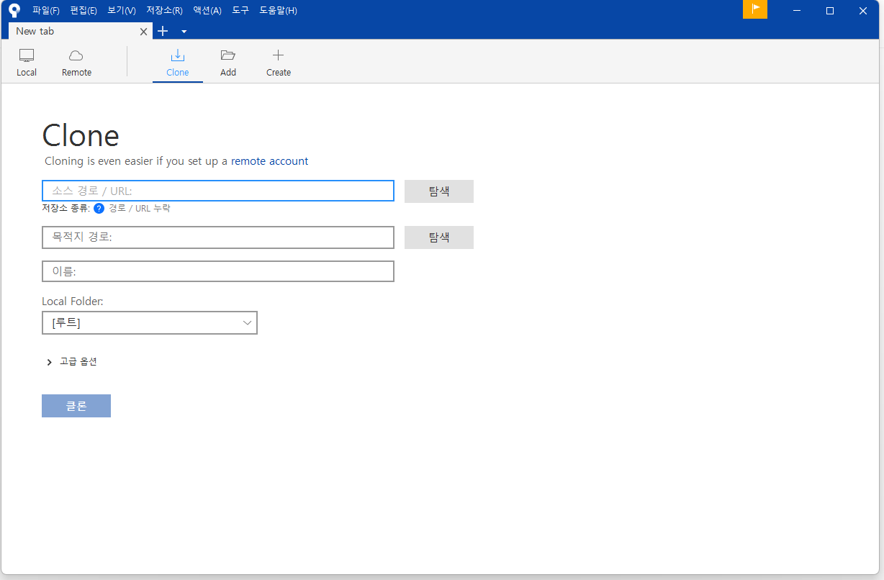Close the New tab tab
The height and width of the screenshot is (580, 884).
143,32
